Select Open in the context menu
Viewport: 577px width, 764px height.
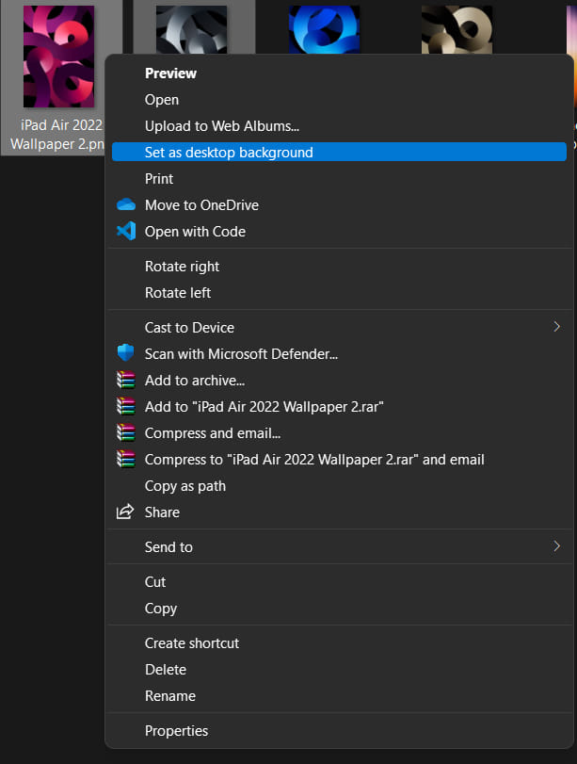coord(339,100)
